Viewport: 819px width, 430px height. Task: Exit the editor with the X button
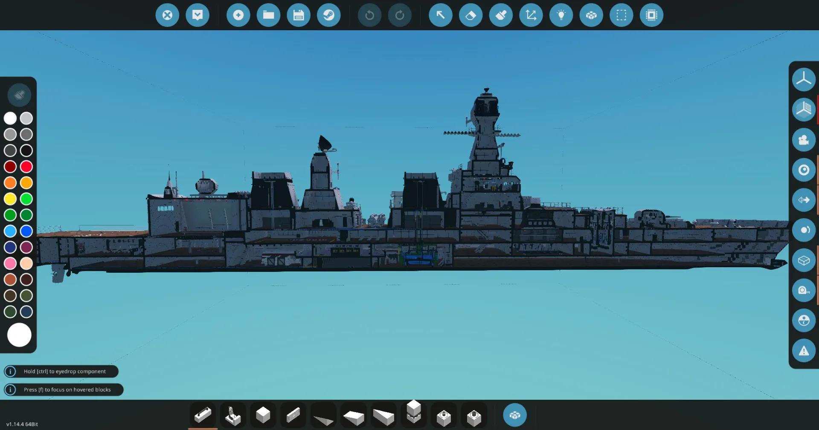coord(167,15)
